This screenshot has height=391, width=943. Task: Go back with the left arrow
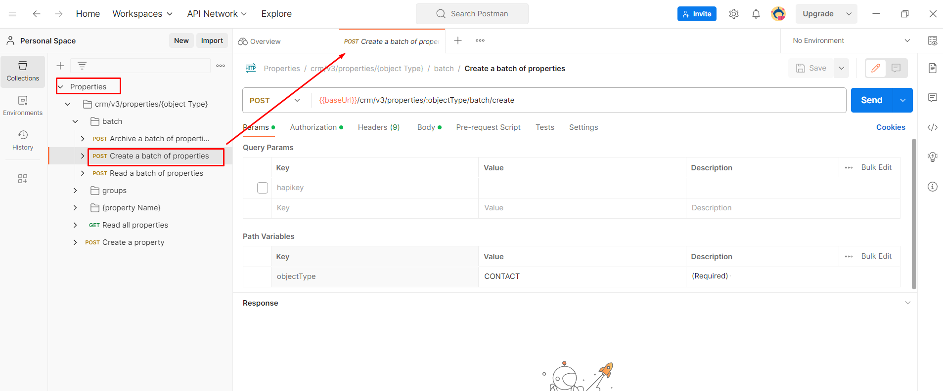[x=37, y=14]
